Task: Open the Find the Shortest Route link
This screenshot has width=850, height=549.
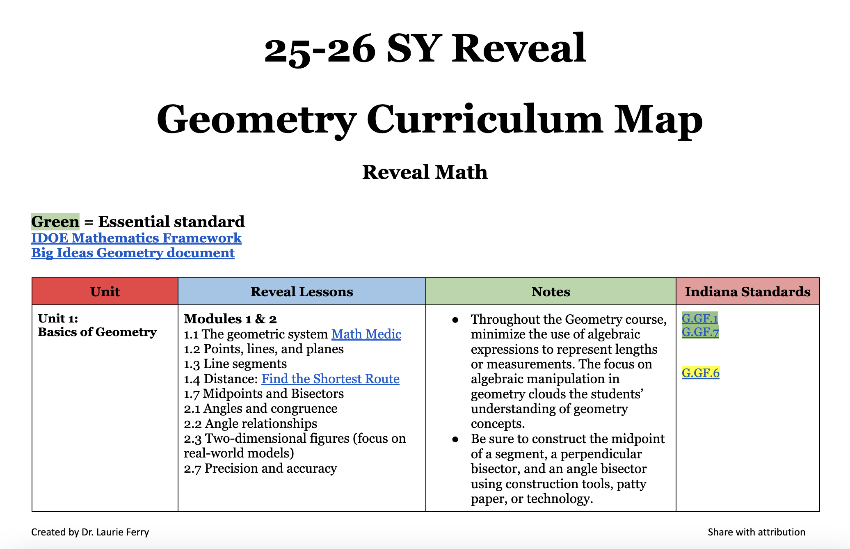Action: 330,379
